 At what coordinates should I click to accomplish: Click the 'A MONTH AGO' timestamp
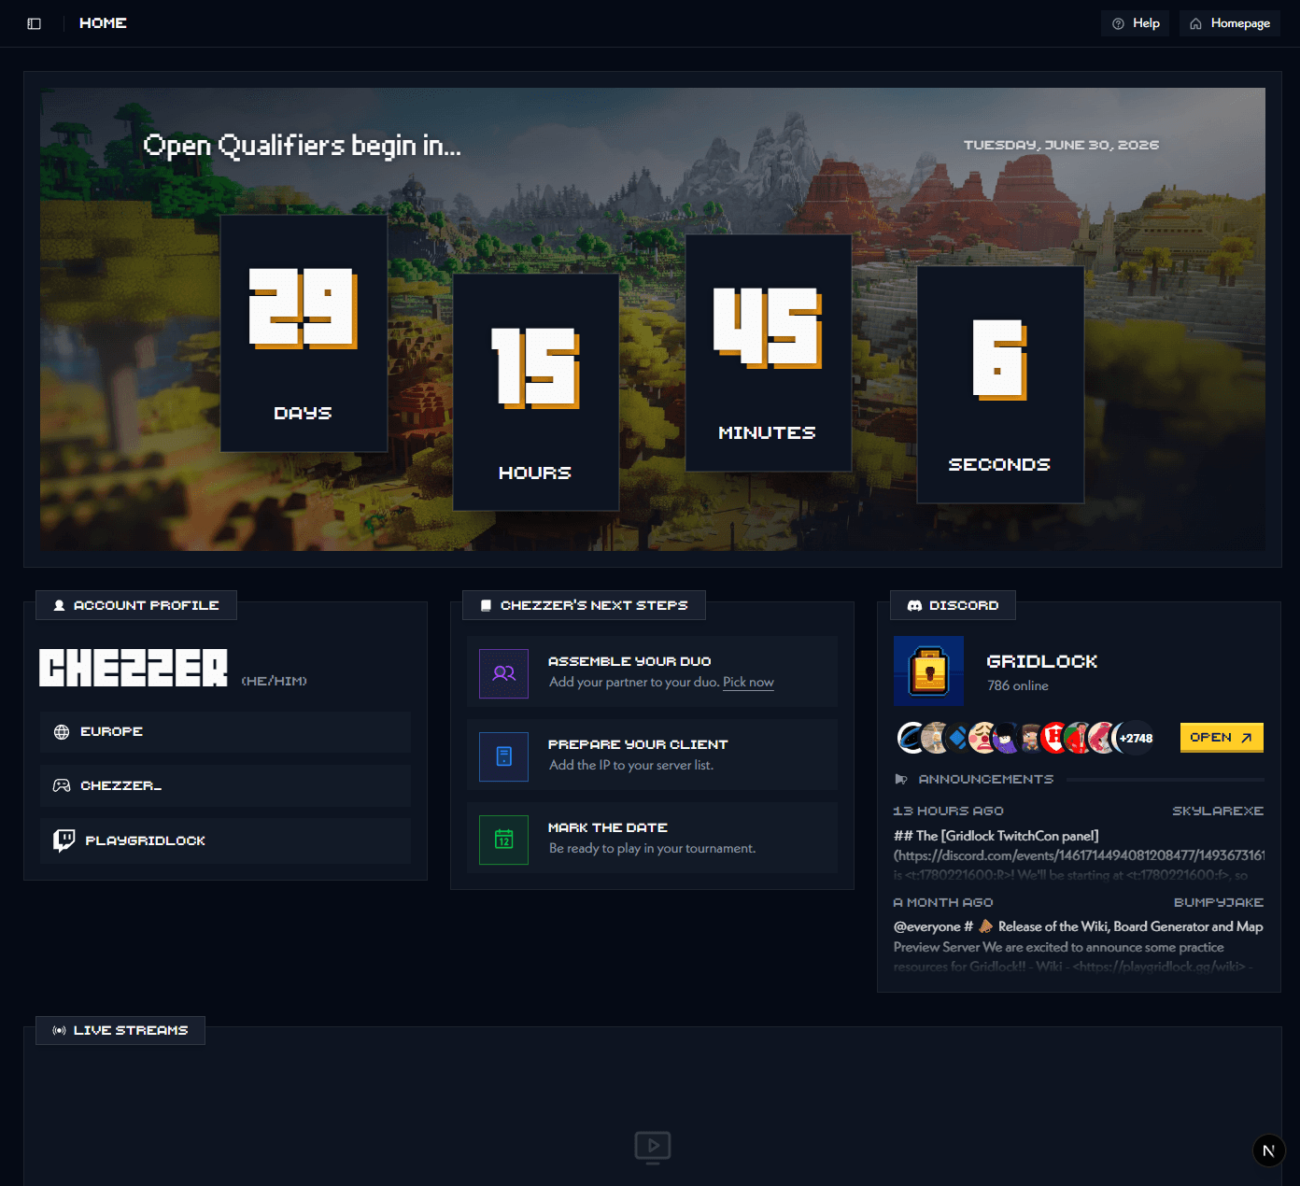(x=943, y=902)
